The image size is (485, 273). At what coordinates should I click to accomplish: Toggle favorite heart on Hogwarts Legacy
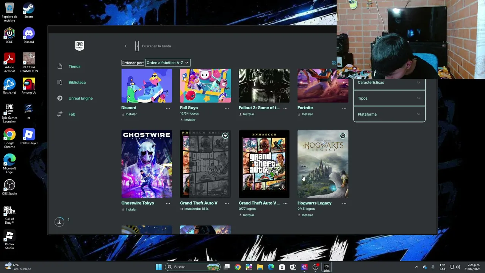tap(343, 136)
